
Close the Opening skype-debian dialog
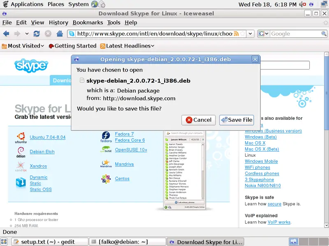[255, 59]
